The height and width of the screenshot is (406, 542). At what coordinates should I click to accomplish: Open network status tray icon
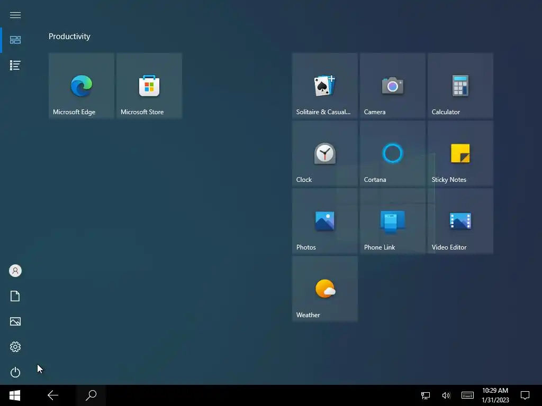click(x=426, y=395)
